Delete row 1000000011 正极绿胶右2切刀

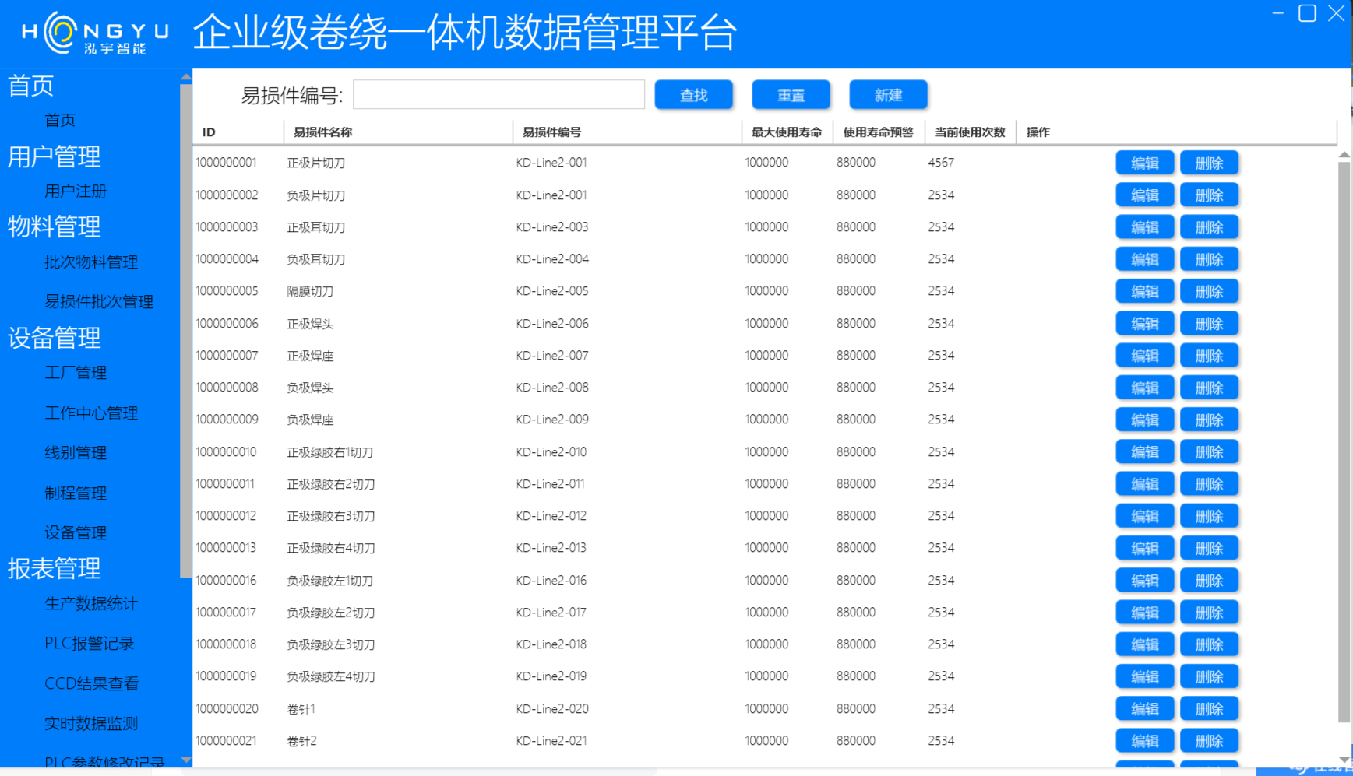1209,484
